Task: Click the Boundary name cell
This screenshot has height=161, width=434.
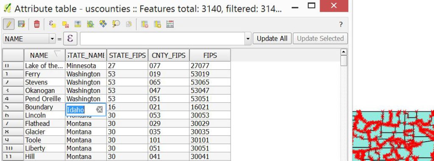Action: (x=45, y=107)
